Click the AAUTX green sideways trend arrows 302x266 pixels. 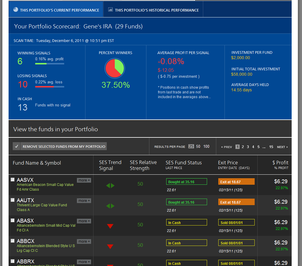(110, 206)
